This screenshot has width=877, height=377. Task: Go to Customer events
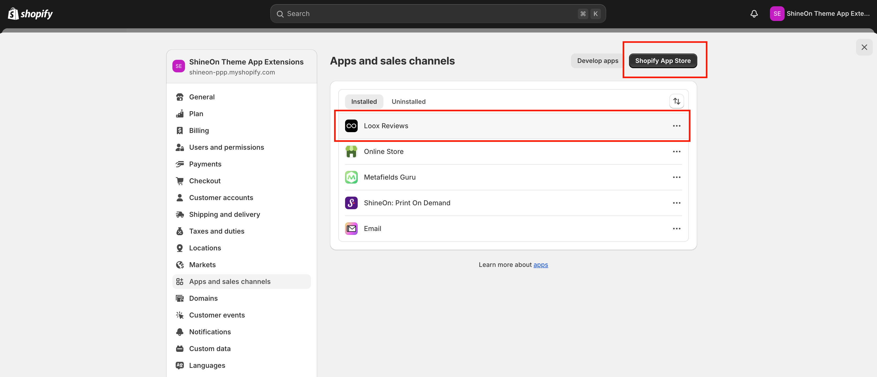tap(241, 315)
